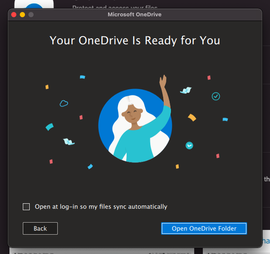Viewport: 270px width, 254px height.
Task: Click the document icon left of the avatar
Action: 68,141
